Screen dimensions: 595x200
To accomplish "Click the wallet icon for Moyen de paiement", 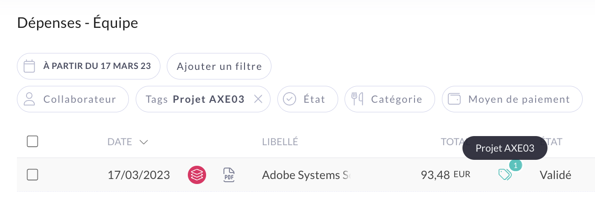I will tap(455, 99).
